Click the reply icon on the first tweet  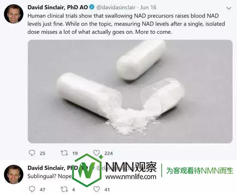click(32, 153)
